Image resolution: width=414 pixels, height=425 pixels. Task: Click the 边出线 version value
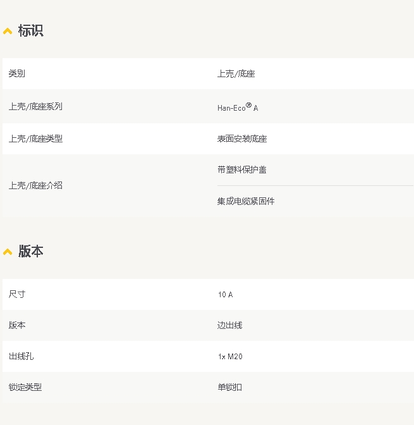[x=229, y=326]
